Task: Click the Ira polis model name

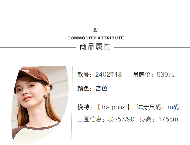Action: pyautogui.click(x=113, y=107)
